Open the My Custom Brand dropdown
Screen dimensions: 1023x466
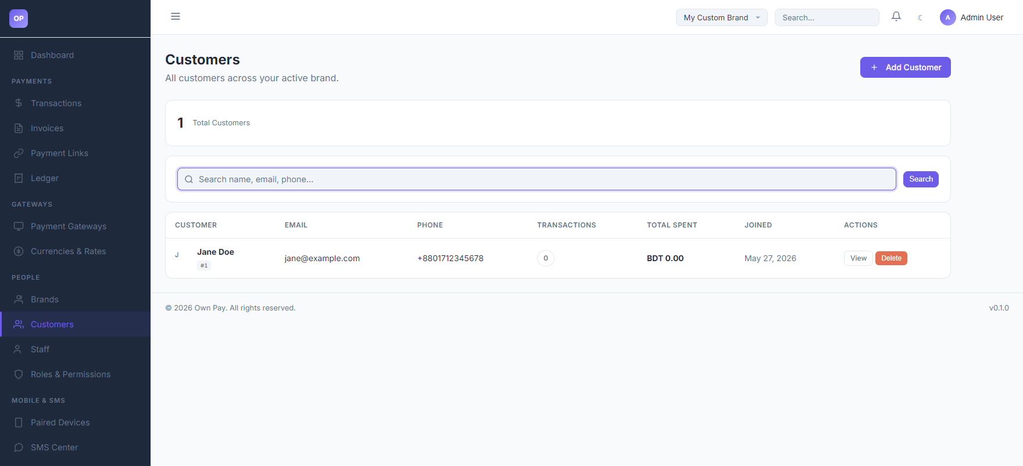[x=721, y=17]
